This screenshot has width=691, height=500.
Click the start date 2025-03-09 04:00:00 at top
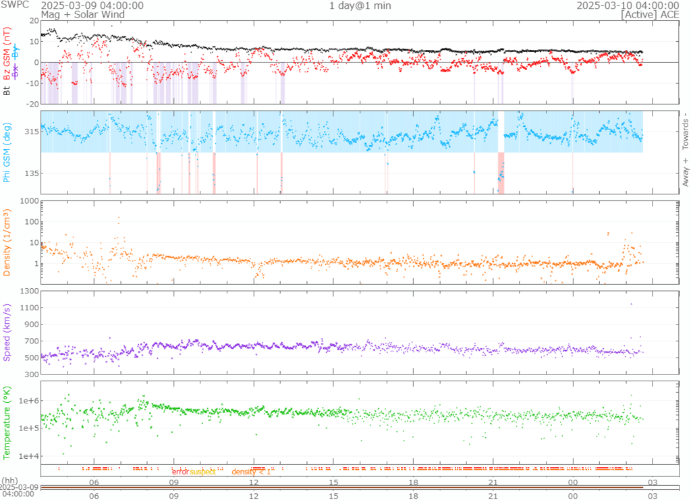pyautogui.click(x=92, y=5)
